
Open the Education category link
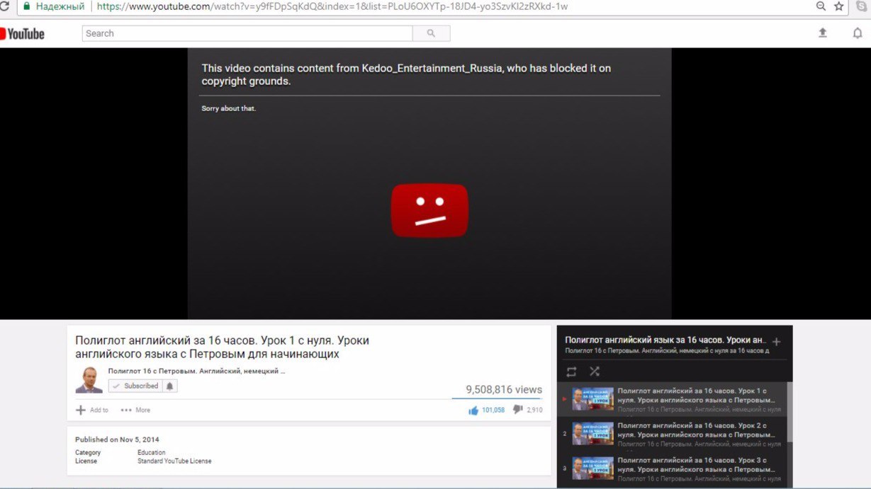pyautogui.click(x=152, y=452)
